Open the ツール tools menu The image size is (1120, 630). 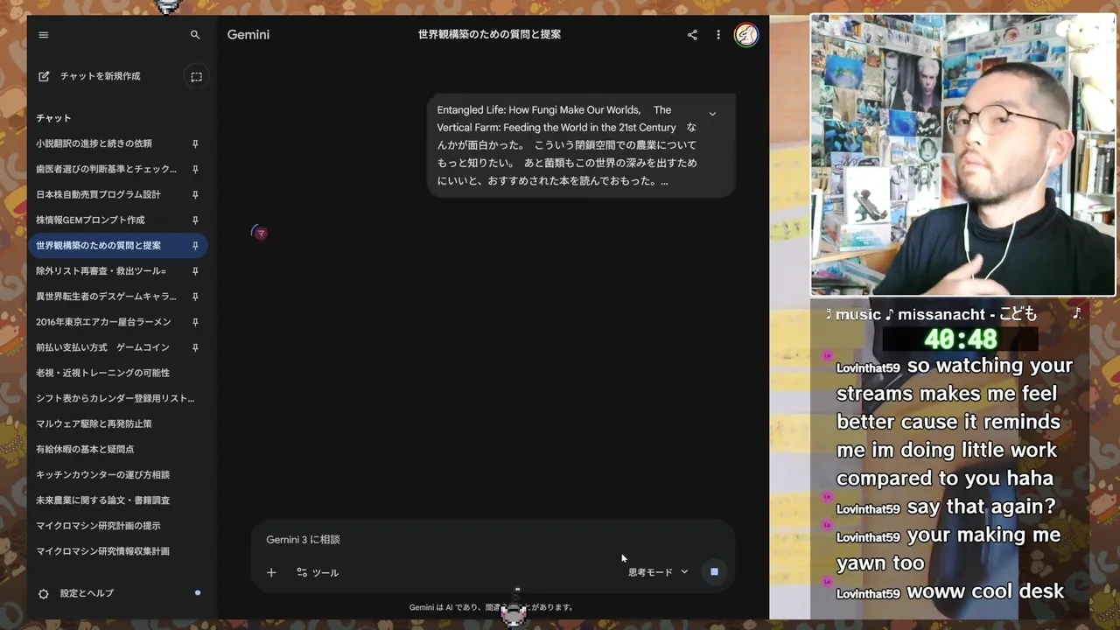[317, 572]
